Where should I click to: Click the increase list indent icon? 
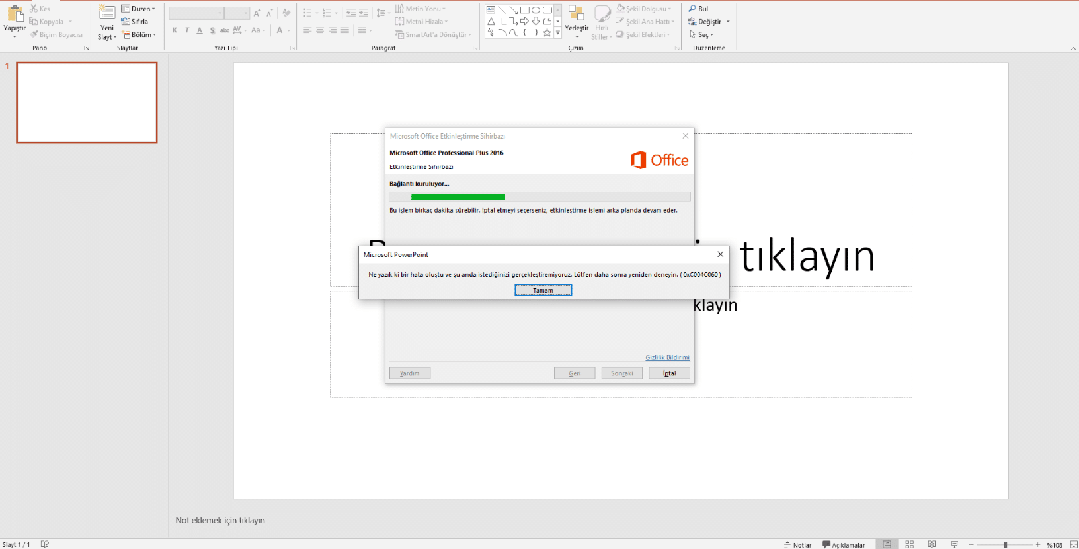coord(364,13)
